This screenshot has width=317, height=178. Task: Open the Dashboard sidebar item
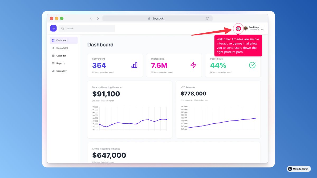tap(64, 40)
